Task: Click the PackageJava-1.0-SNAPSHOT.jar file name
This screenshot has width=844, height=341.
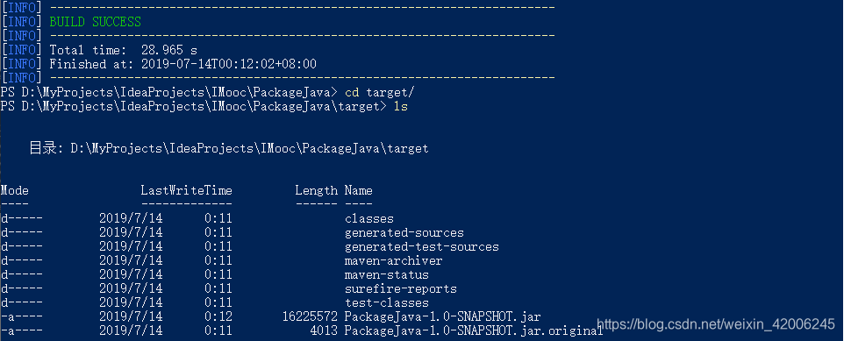Action: click(x=442, y=316)
